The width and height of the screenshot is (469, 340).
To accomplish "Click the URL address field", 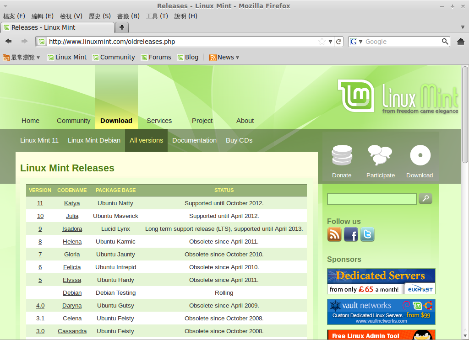I will [x=182, y=42].
